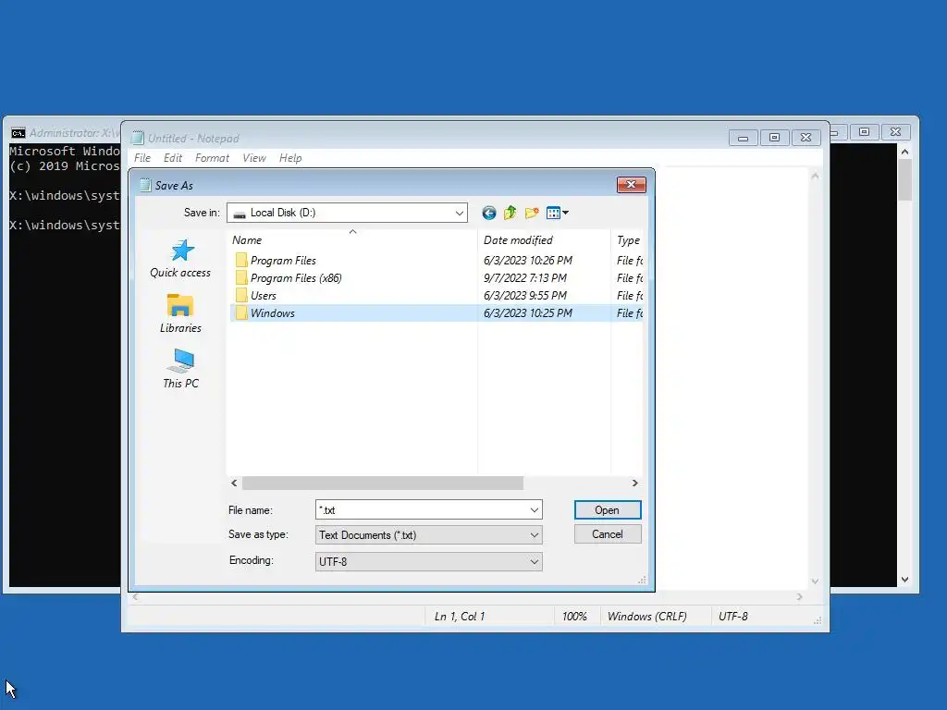The image size is (947, 710).
Task: Select the Program Files (x86) folder name
Action: [296, 278]
